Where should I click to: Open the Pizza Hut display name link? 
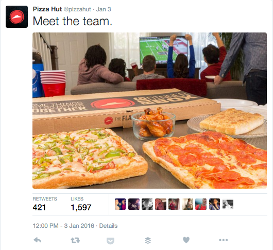pos(47,9)
